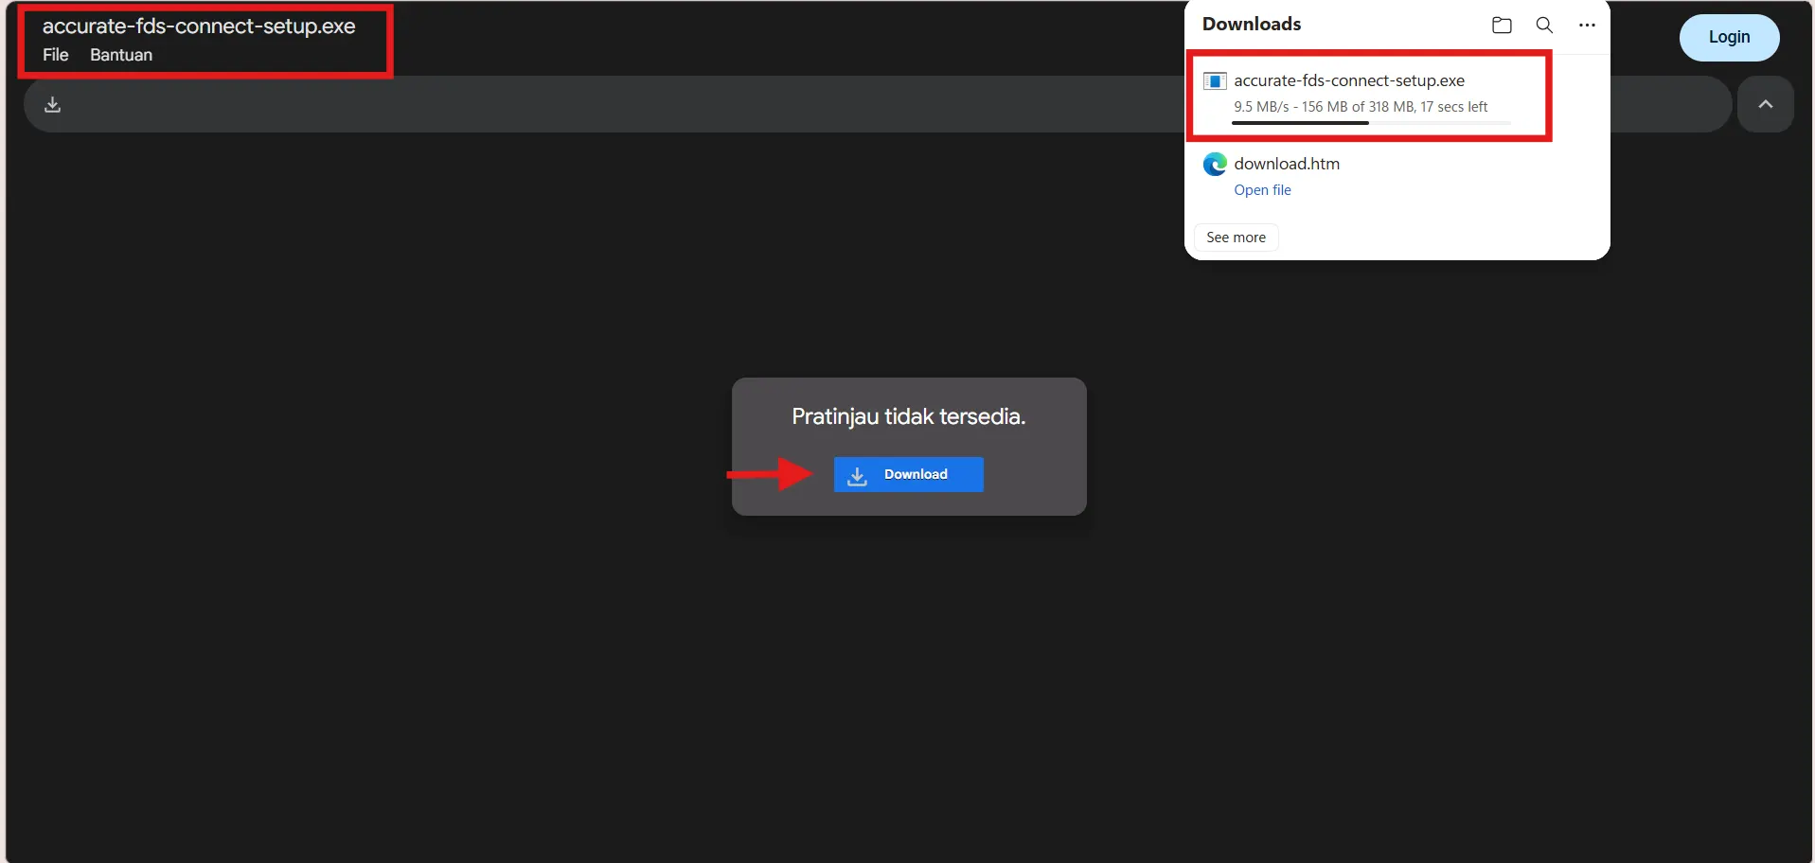Viewport: 1815px width, 863px height.
Task: Click the Downloads panel heading
Action: 1252,25
